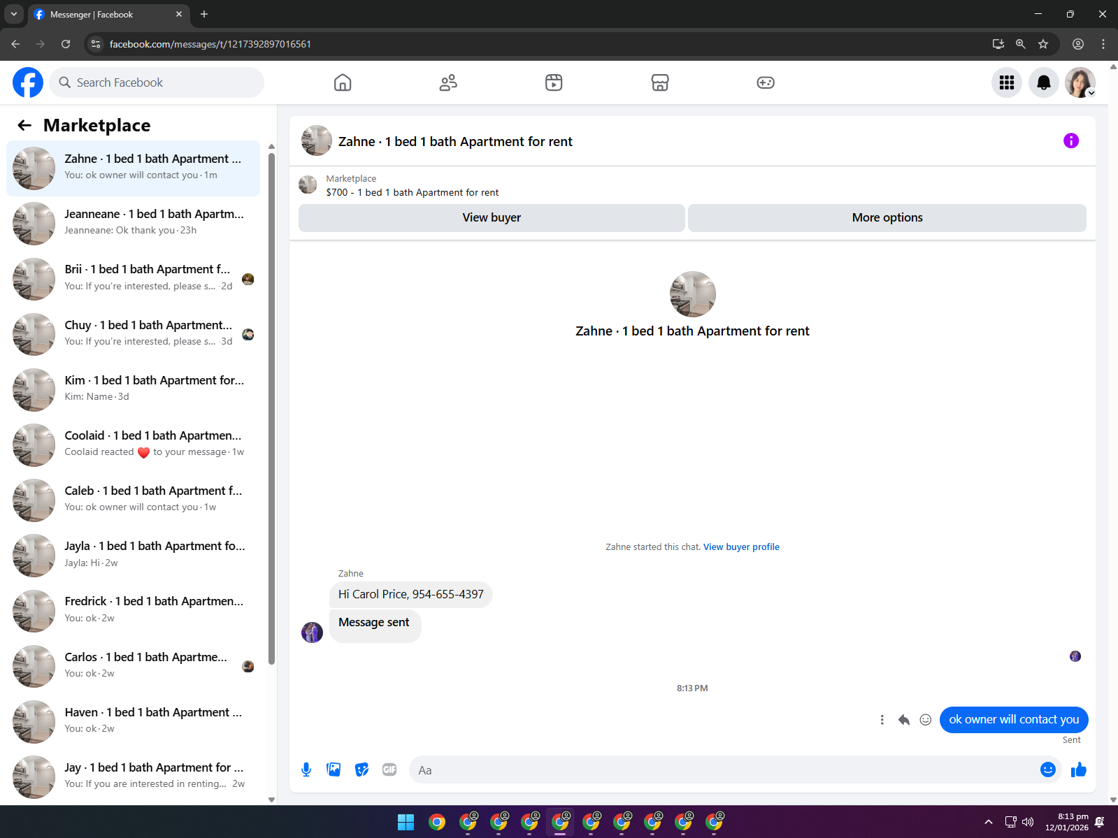Open conversation information purple icon
Image resolution: width=1118 pixels, height=838 pixels.
(x=1071, y=140)
